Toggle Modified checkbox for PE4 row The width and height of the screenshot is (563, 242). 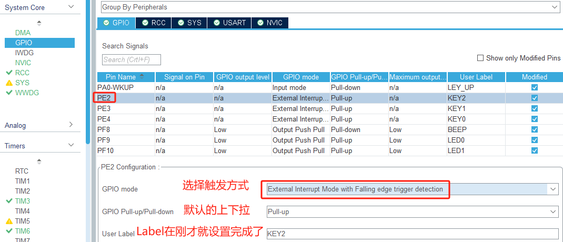[535, 119]
